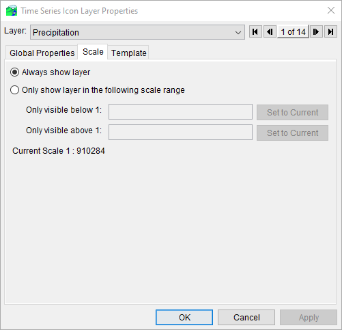Click the Current Scale 1 : 910284 text
Screen dimensions: 342x330
click(x=59, y=151)
